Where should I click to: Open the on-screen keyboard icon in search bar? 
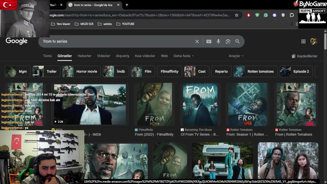point(209,41)
